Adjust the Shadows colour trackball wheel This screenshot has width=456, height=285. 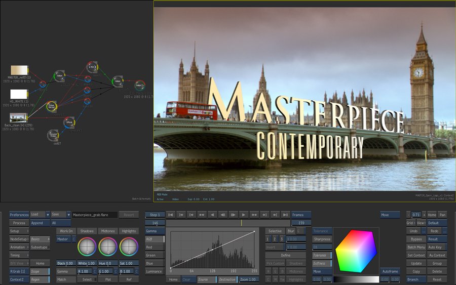pos(87,247)
